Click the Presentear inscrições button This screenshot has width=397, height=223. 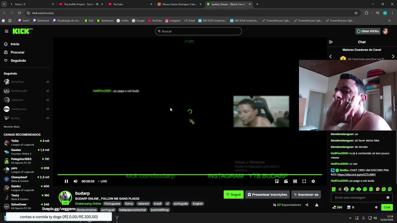(x=267, y=195)
